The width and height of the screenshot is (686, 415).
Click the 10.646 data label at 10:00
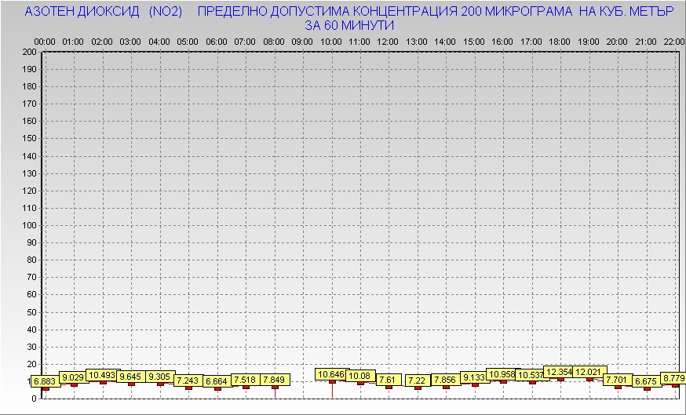pos(330,375)
